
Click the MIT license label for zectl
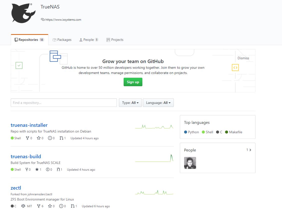tap(29, 206)
